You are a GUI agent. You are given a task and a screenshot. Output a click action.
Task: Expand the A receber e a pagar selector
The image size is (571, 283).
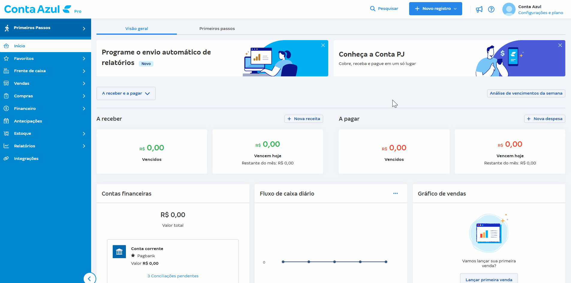pyautogui.click(x=126, y=93)
